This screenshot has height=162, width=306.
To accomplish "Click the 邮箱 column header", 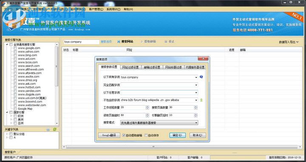I will (x=243, y=50).
